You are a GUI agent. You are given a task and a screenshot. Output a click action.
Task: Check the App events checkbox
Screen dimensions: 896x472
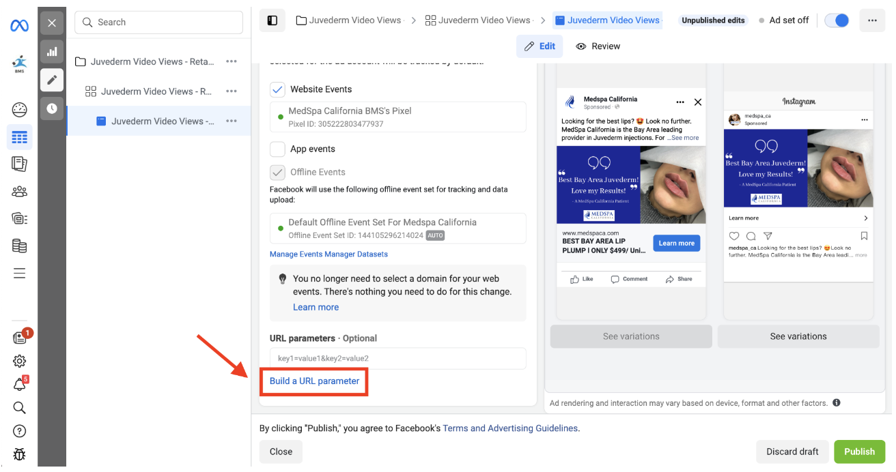[277, 149]
